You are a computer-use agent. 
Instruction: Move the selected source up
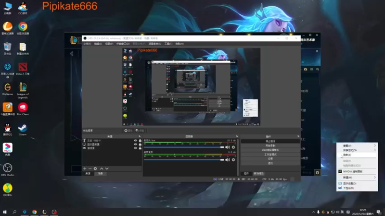click(x=102, y=168)
